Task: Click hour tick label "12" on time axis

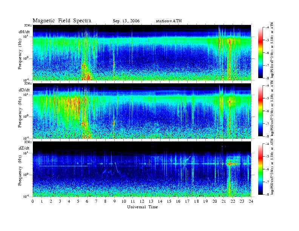Action: pos(142,201)
